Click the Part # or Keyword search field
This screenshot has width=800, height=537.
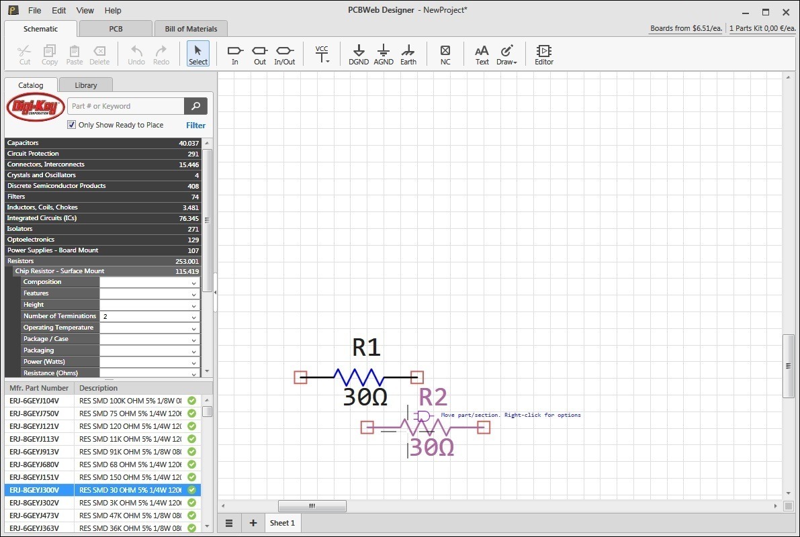point(126,106)
